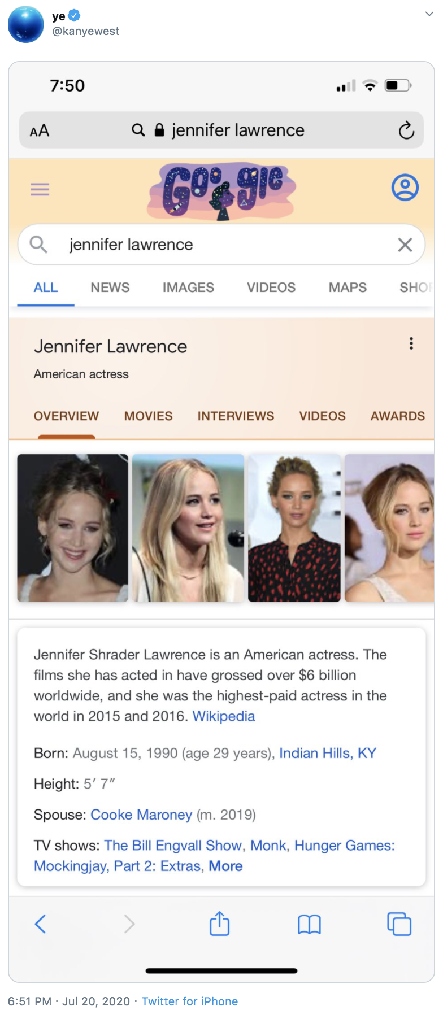
Task: Switch to the MAPS tab
Action: 348,288
